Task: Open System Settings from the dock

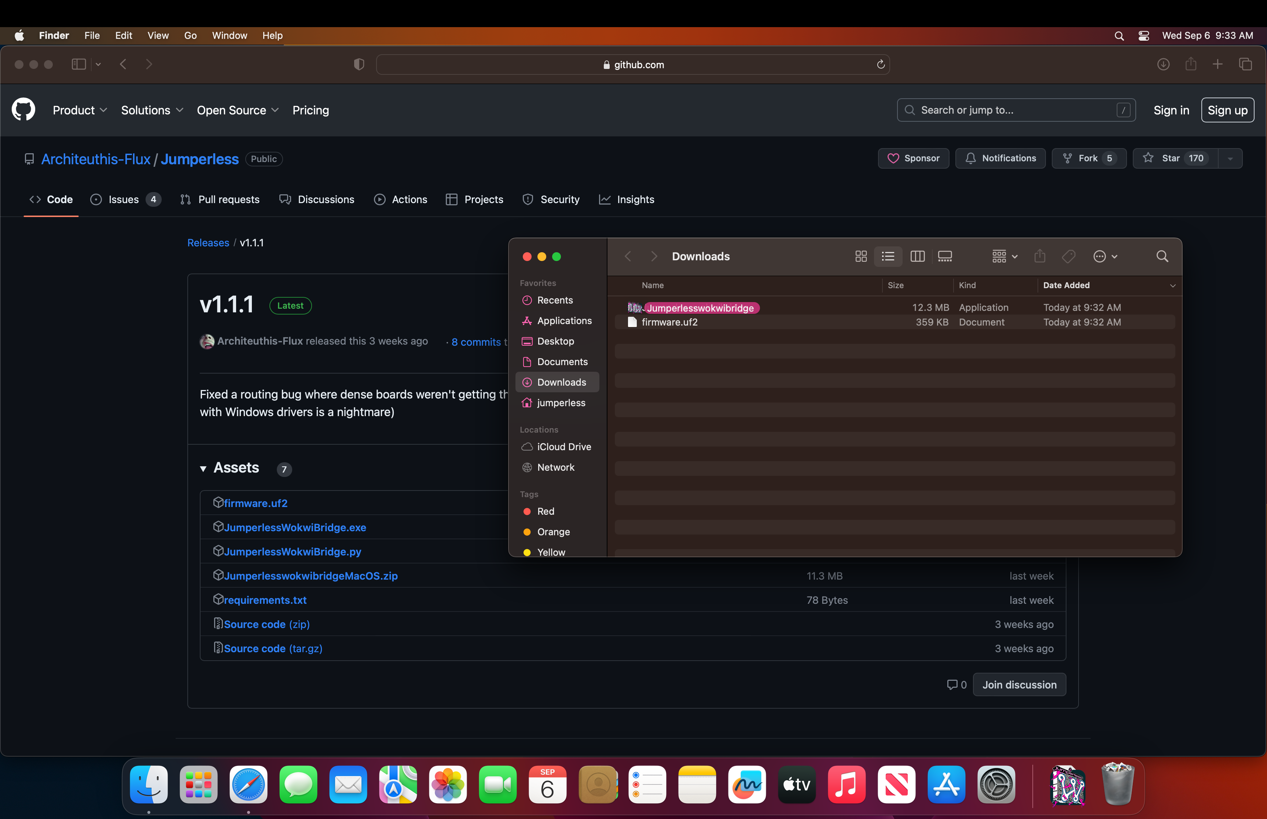Action: (x=996, y=785)
